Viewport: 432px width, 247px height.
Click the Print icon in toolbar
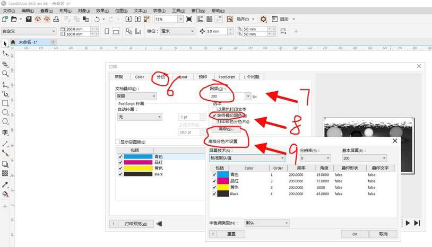click(56, 19)
